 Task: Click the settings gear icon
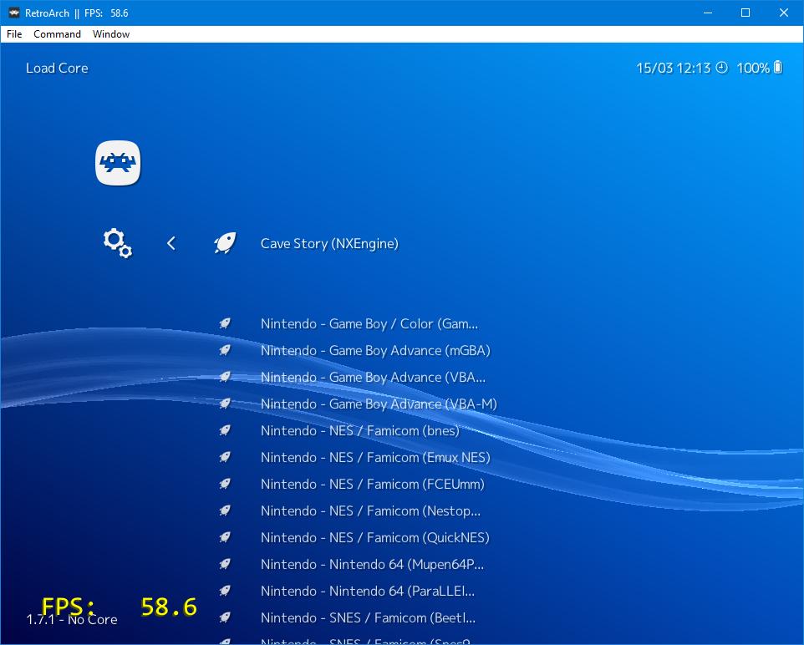click(x=117, y=243)
